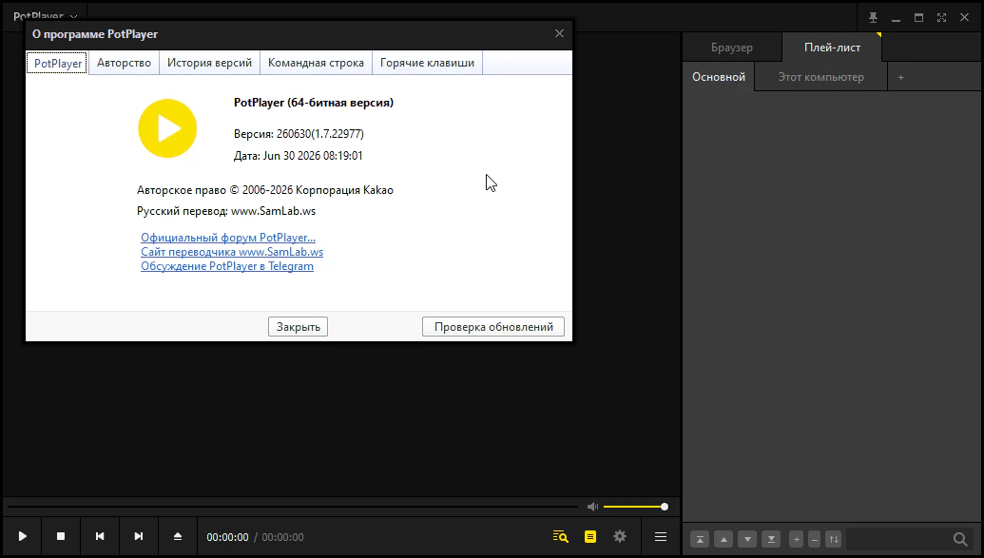Mute audio via the speaker icon

pos(592,507)
